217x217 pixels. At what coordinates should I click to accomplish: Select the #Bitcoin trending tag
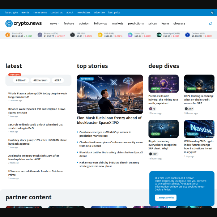(x=21, y=80)
